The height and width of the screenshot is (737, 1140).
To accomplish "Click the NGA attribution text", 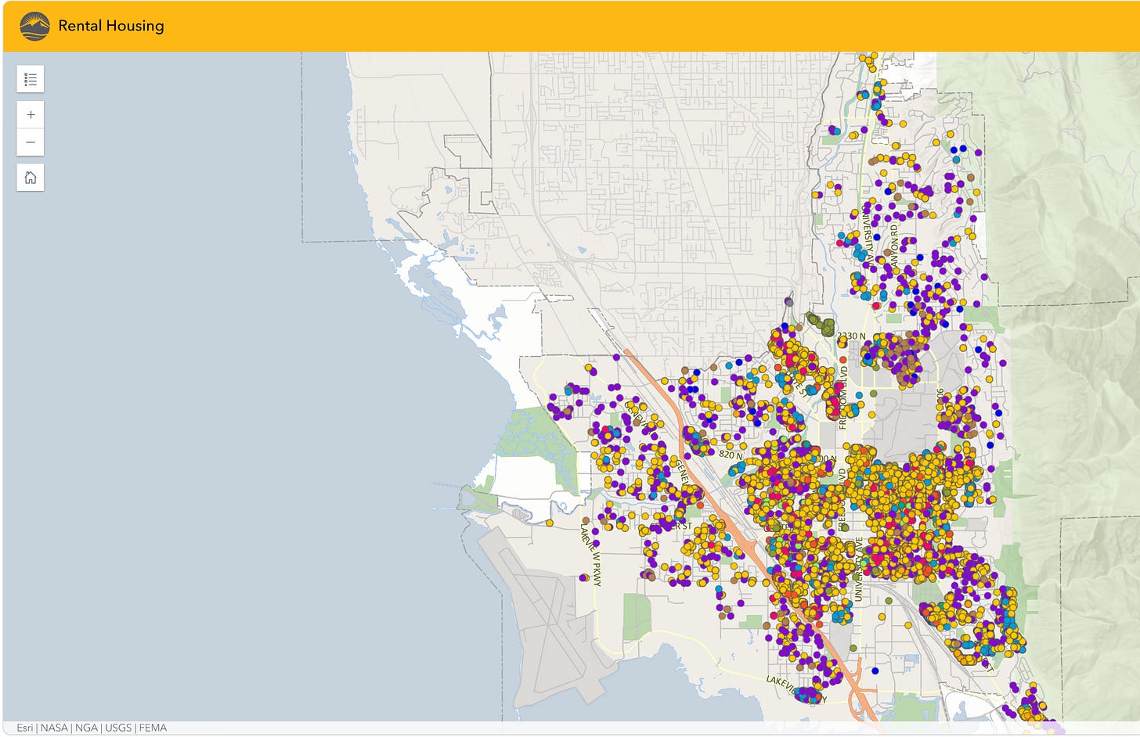I will coord(86,728).
